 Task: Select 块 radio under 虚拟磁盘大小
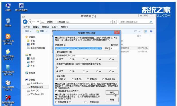point(72,59)
